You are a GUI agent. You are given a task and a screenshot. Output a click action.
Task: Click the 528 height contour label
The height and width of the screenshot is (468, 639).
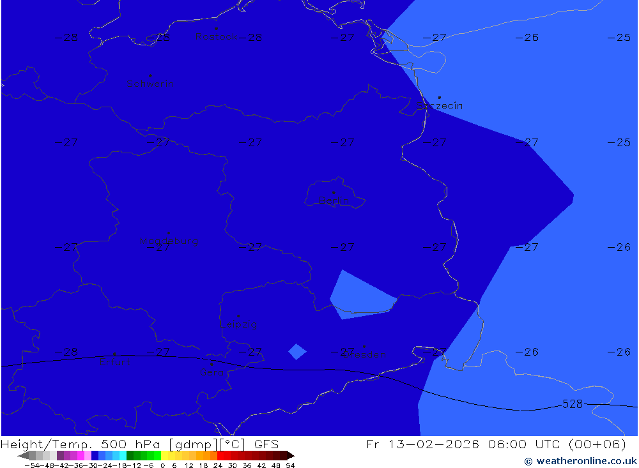click(573, 404)
